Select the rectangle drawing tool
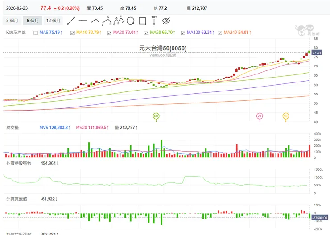The image size is (330, 235). point(143,21)
